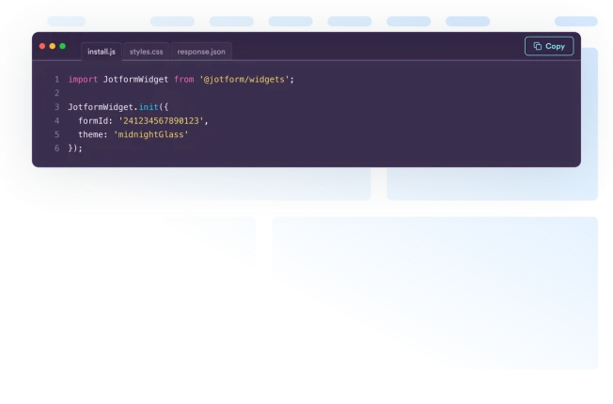Click the red close dot

click(42, 46)
